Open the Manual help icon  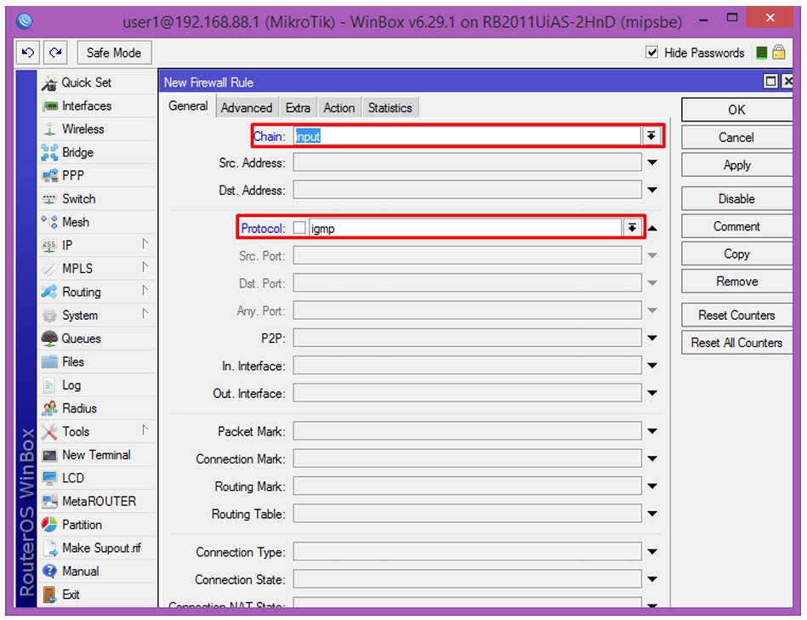tap(49, 572)
